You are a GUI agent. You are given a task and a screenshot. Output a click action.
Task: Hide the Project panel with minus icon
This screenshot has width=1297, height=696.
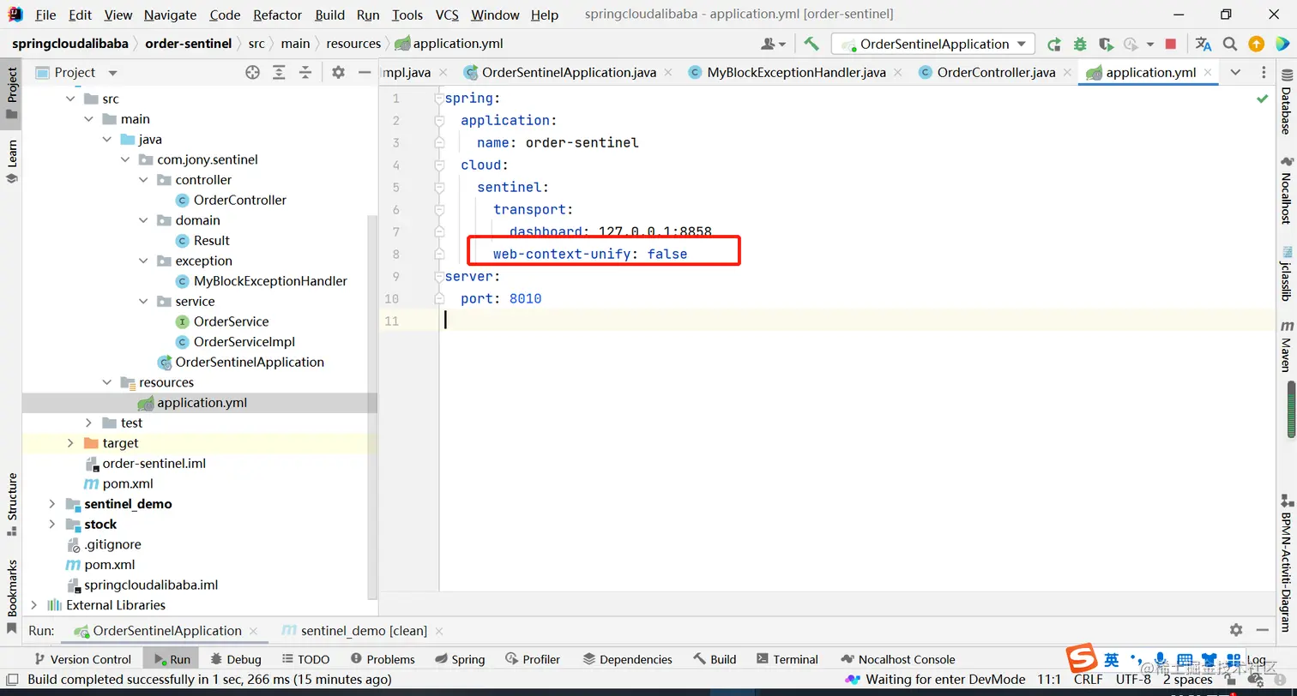pos(364,73)
